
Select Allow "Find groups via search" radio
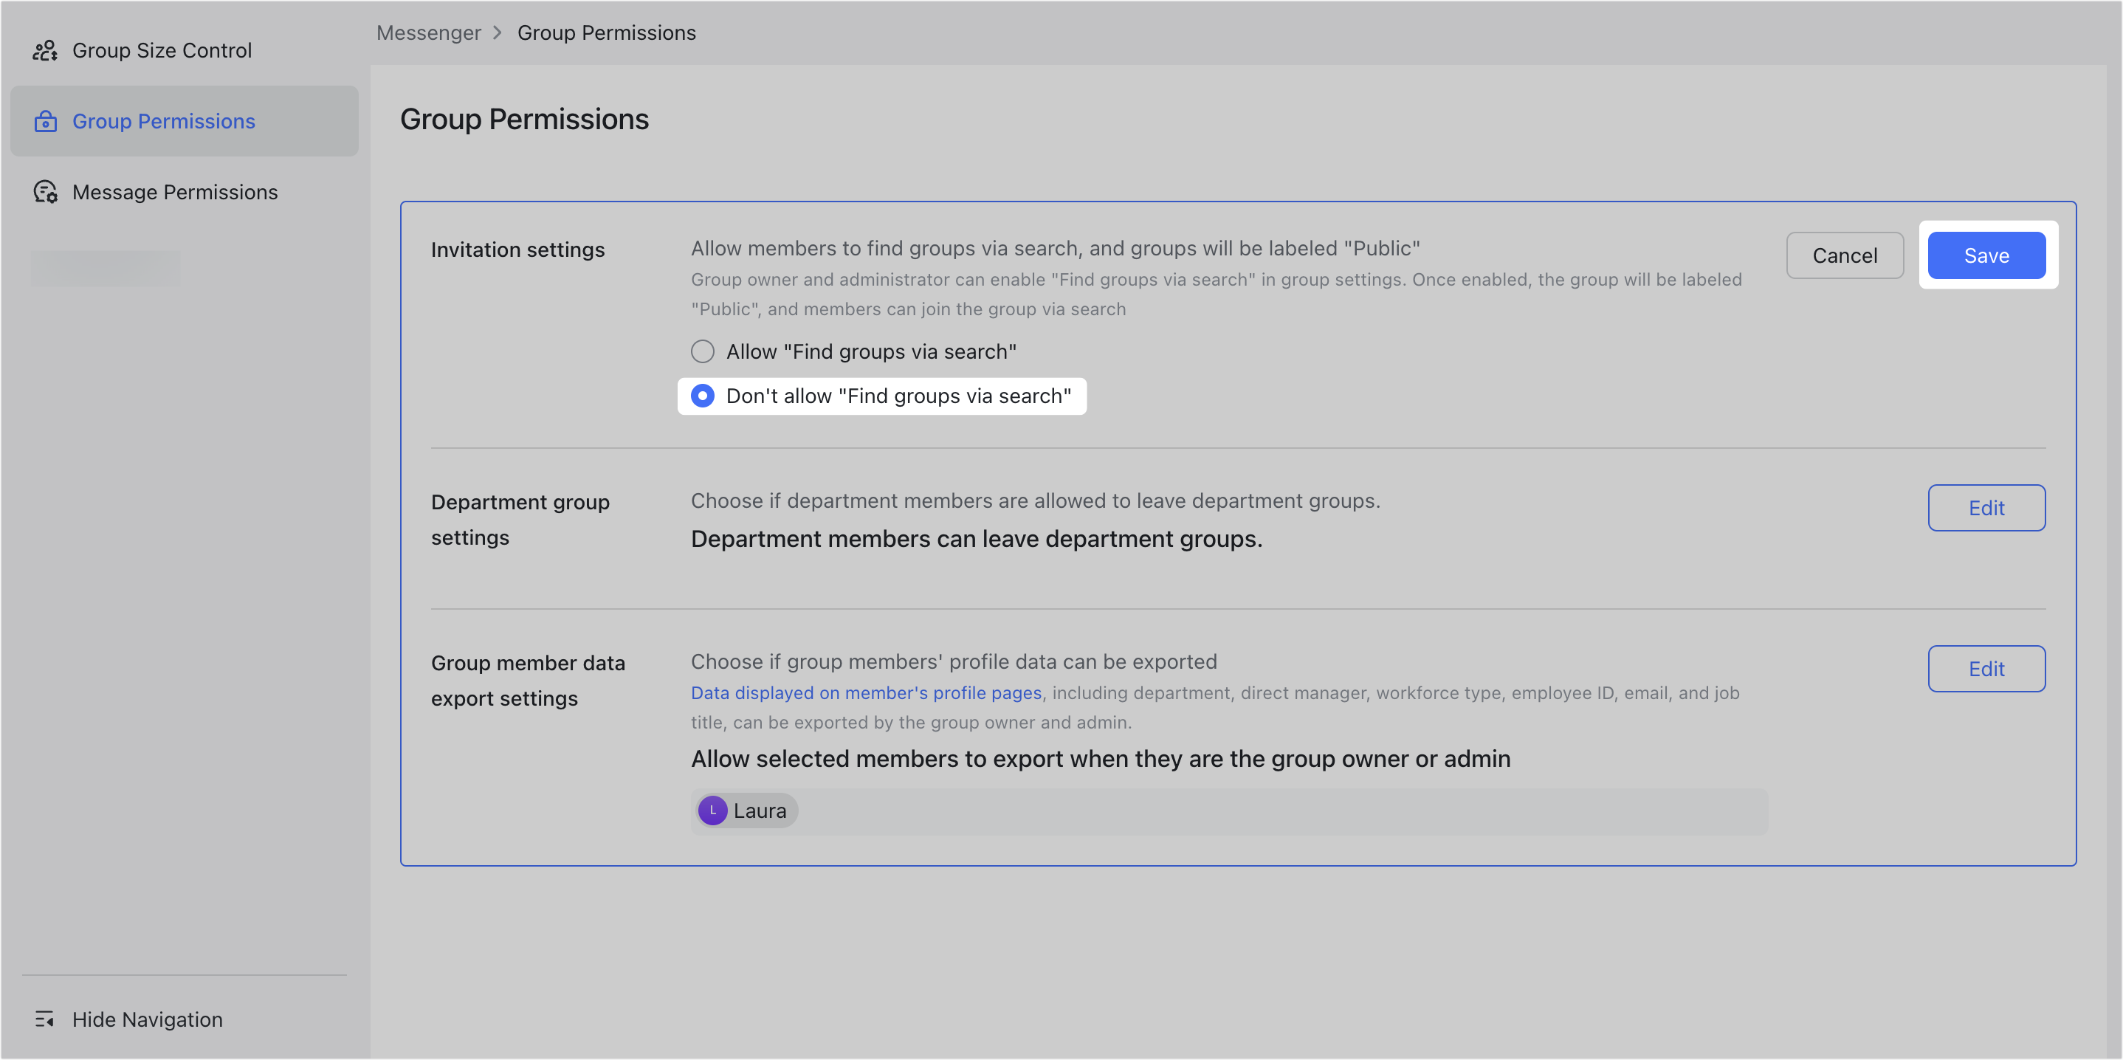(702, 352)
